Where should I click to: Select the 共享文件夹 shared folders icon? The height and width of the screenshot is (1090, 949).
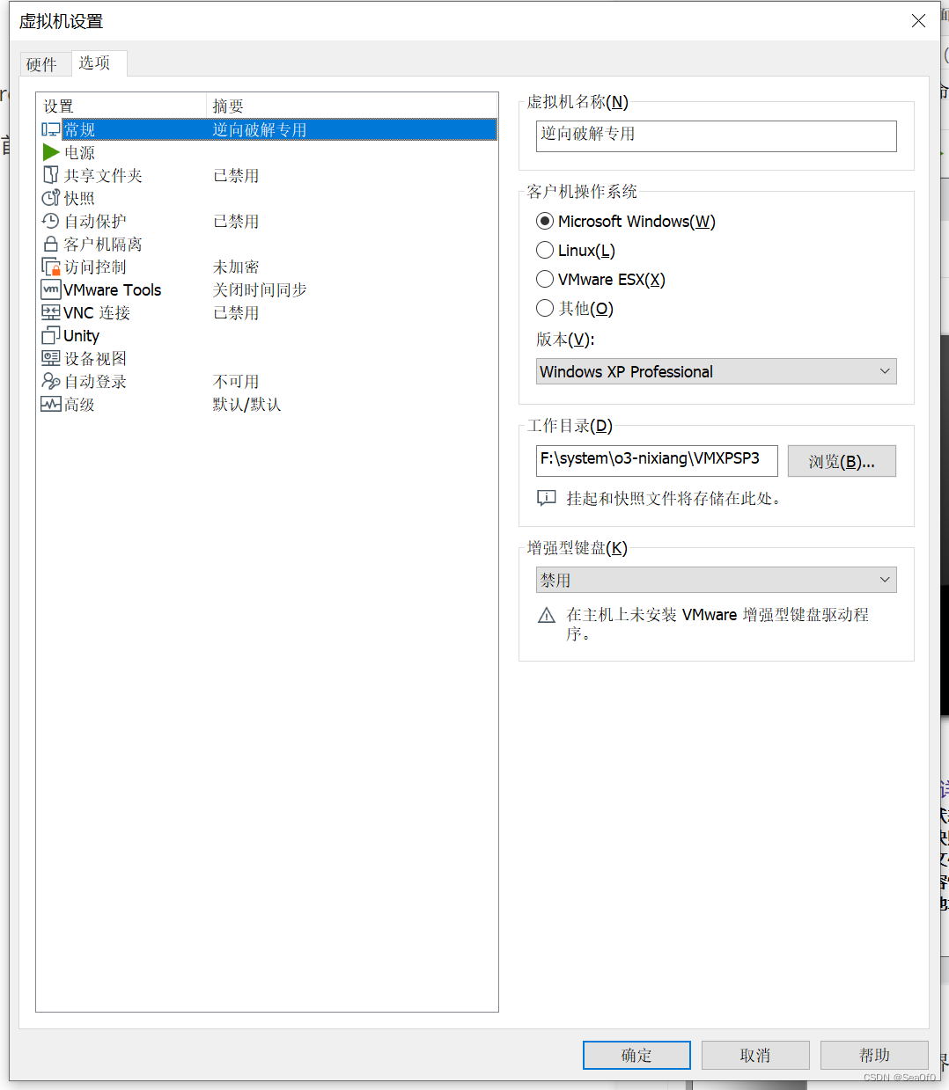51,174
